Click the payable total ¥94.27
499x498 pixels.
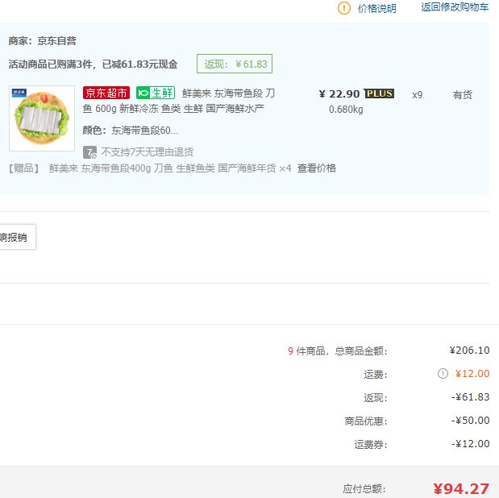[461, 489]
